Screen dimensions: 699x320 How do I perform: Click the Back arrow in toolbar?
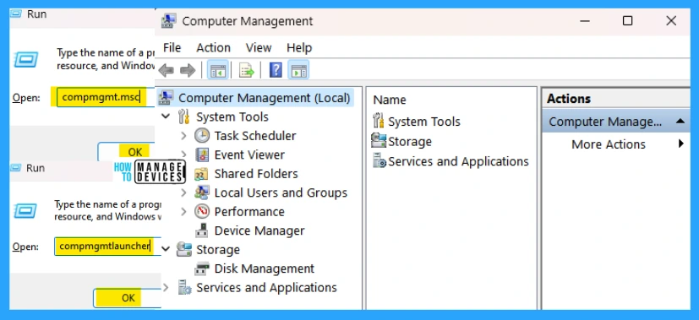pyautogui.click(x=166, y=70)
